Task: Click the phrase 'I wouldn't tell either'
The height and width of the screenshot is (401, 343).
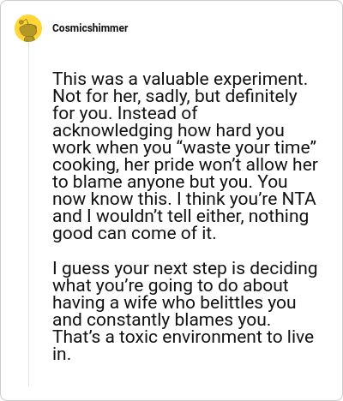Action: point(167,216)
